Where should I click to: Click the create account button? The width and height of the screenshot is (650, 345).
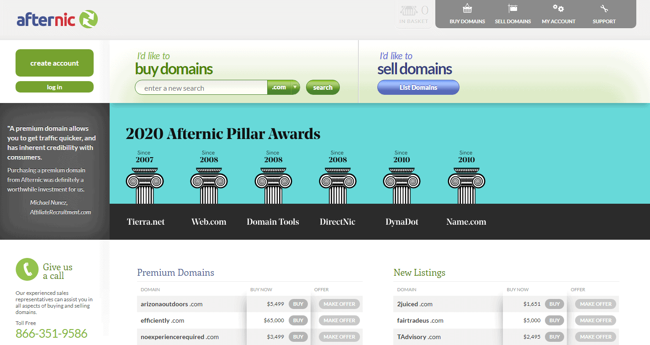[x=54, y=63]
